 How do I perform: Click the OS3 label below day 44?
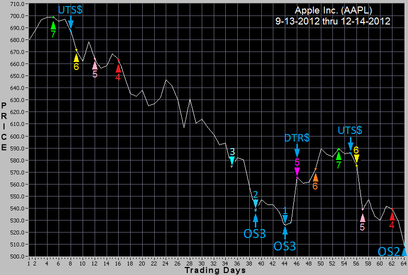(x=285, y=246)
